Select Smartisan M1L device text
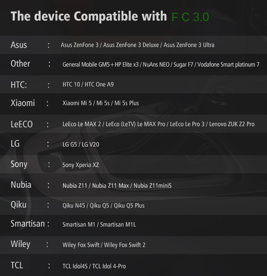 tap(118, 225)
